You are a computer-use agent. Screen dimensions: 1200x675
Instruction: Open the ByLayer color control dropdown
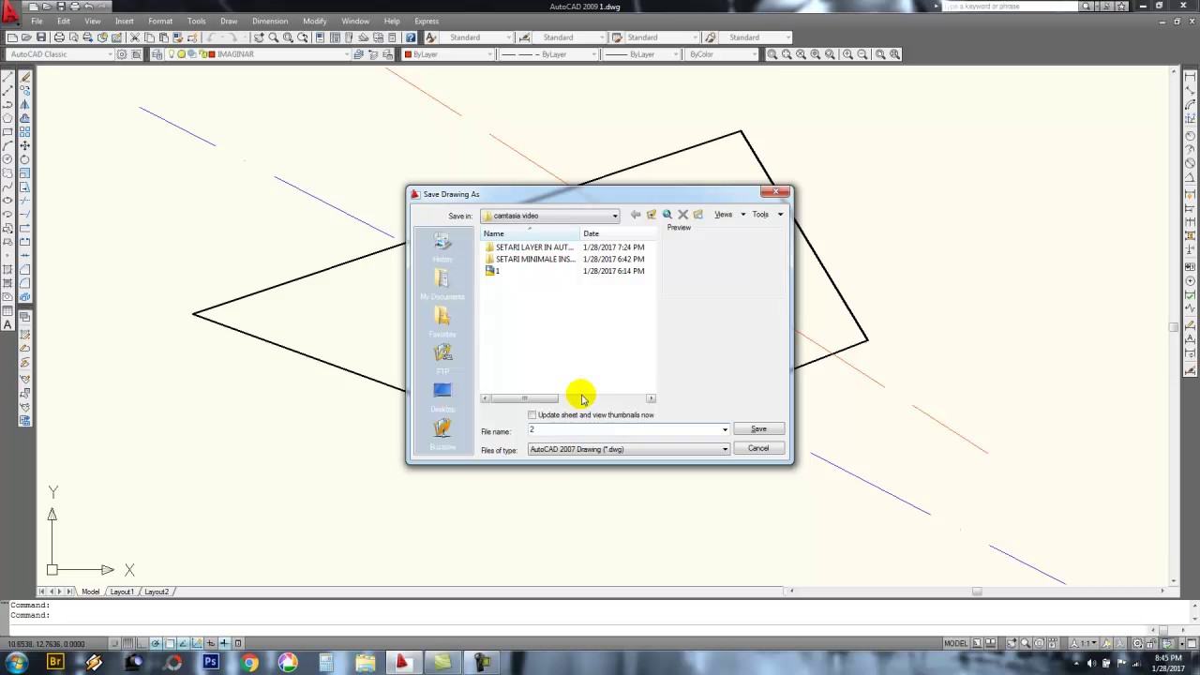click(490, 54)
